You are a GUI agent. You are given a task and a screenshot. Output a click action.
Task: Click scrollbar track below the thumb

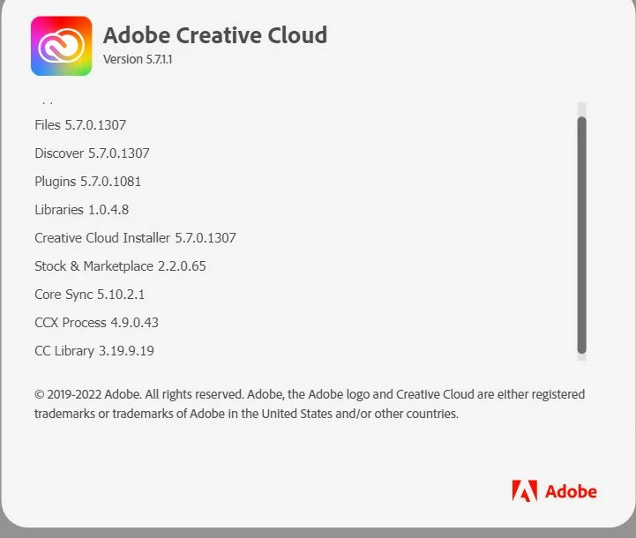(x=581, y=357)
